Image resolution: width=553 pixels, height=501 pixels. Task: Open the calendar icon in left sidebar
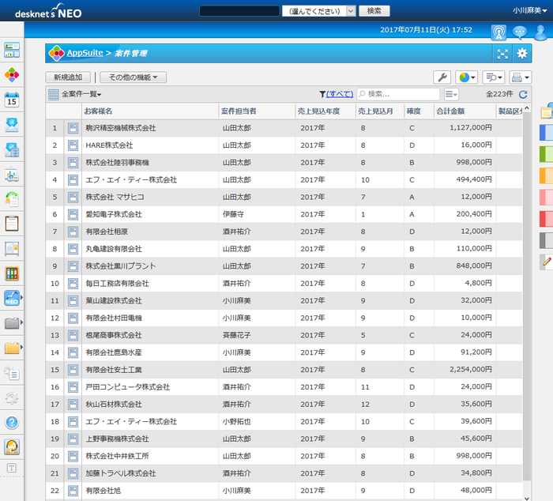tap(12, 100)
